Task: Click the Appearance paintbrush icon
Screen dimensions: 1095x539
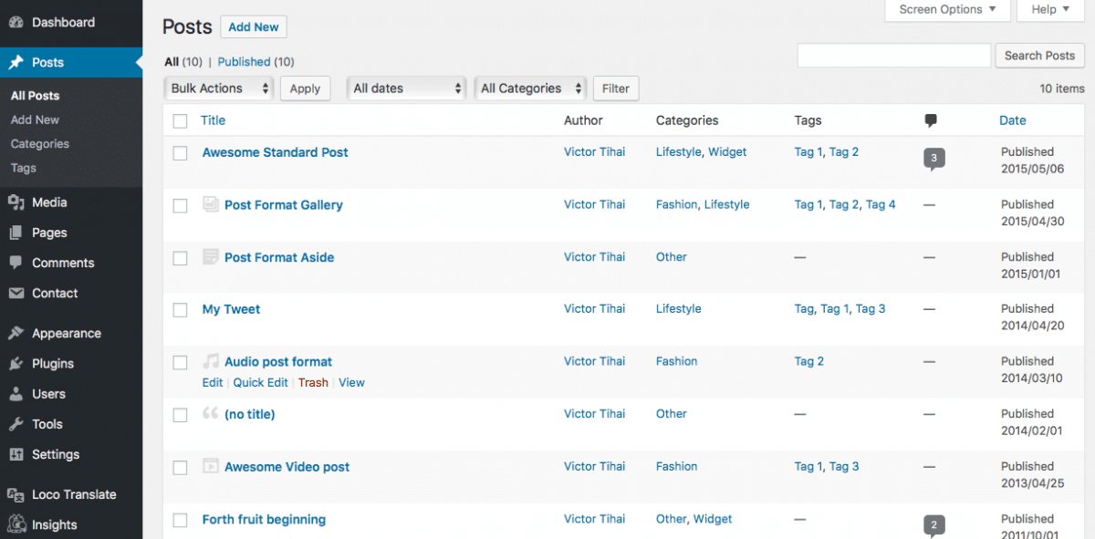Action: coord(16,333)
